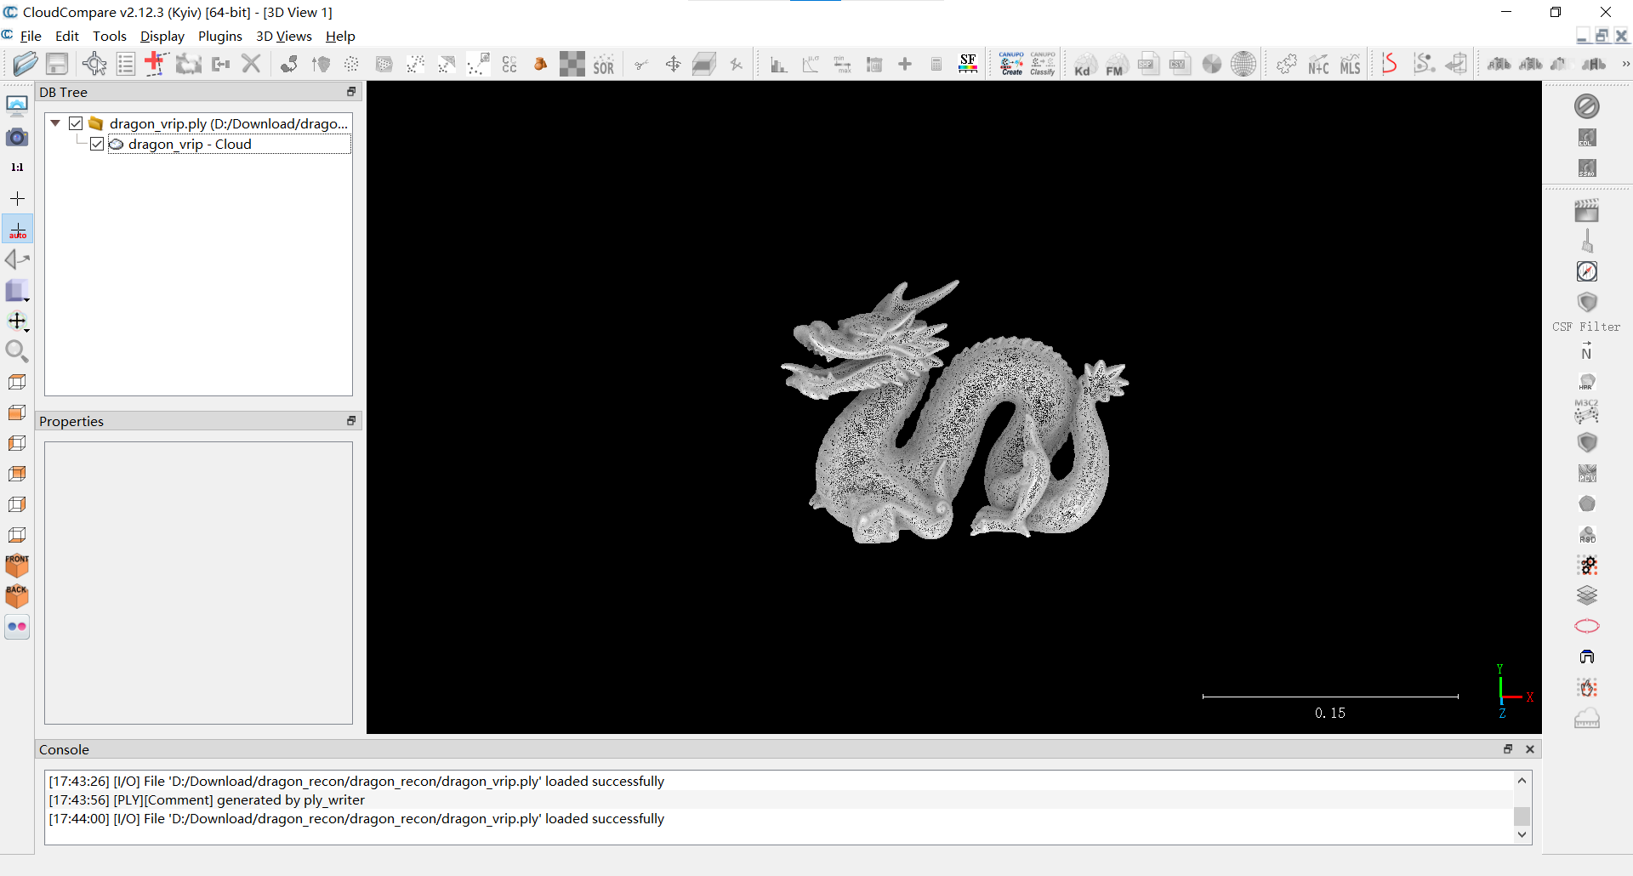1633x876 pixels.
Task: Open the M3C2 distance plugin
Action: [1587, 412]
